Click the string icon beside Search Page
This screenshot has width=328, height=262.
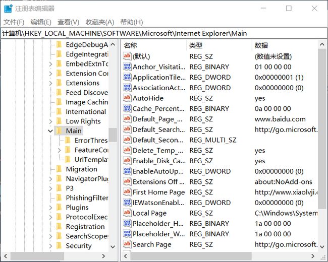coord(127,244)
